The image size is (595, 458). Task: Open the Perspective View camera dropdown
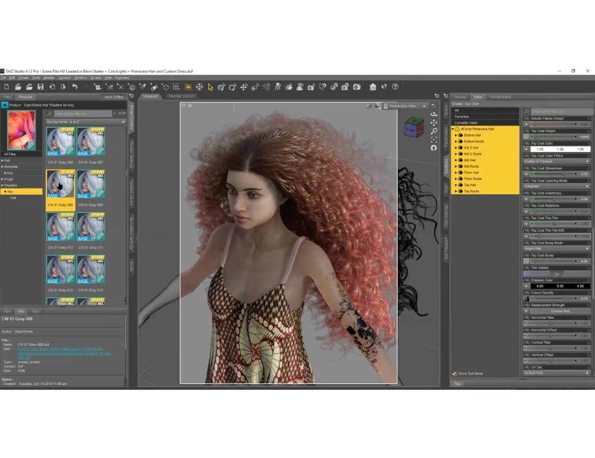(405, 106)
